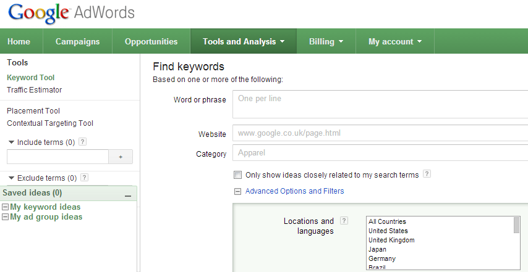Switch to the Opportunities tab
The height and width of the screenshot is (272, 528).
click(x=151, y=41)
